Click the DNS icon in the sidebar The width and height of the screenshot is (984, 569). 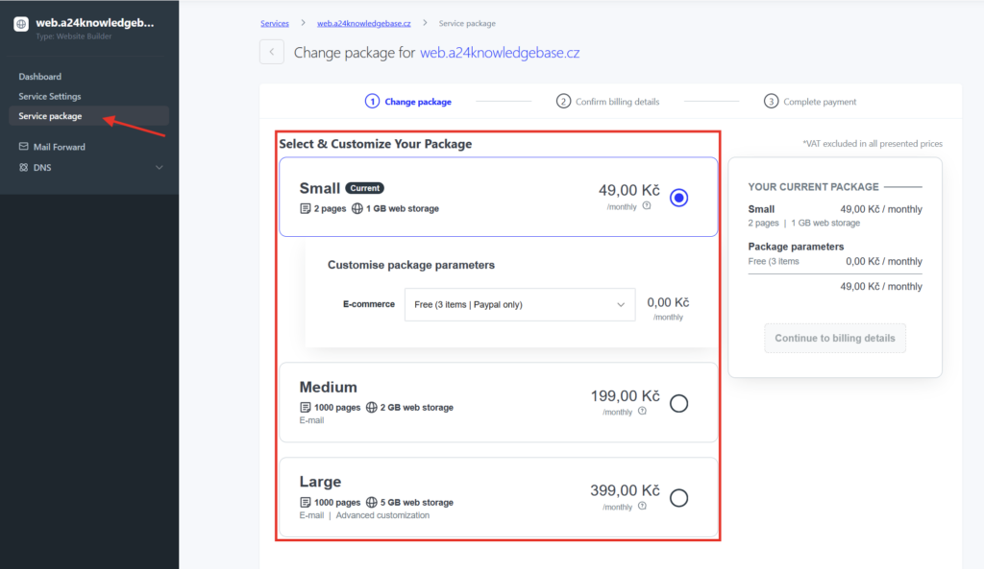pyautogui.click(x=24, y=168)
